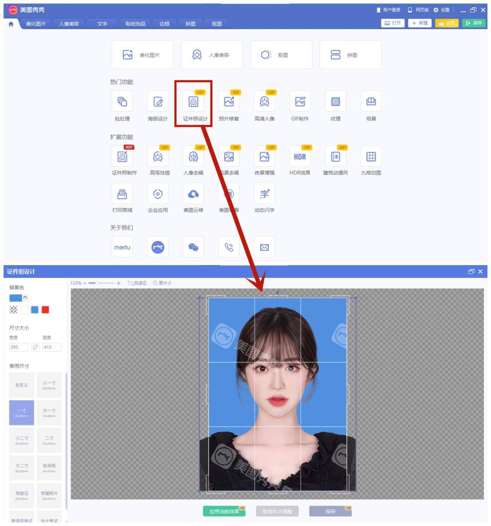Switch to the 边框 tab
491x526 pixels.
(x=164, y=24)
